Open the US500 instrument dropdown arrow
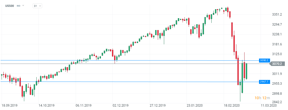 point(23,6)
